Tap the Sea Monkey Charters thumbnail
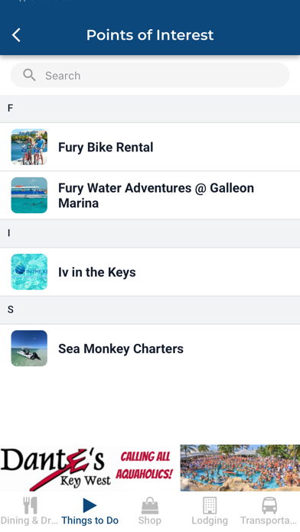The height and width of the screenshot is (532, 300). click(29, 349)
